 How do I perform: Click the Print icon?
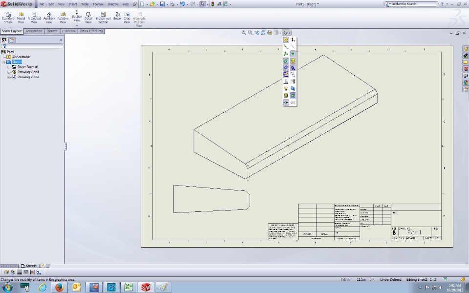(172, 4)
